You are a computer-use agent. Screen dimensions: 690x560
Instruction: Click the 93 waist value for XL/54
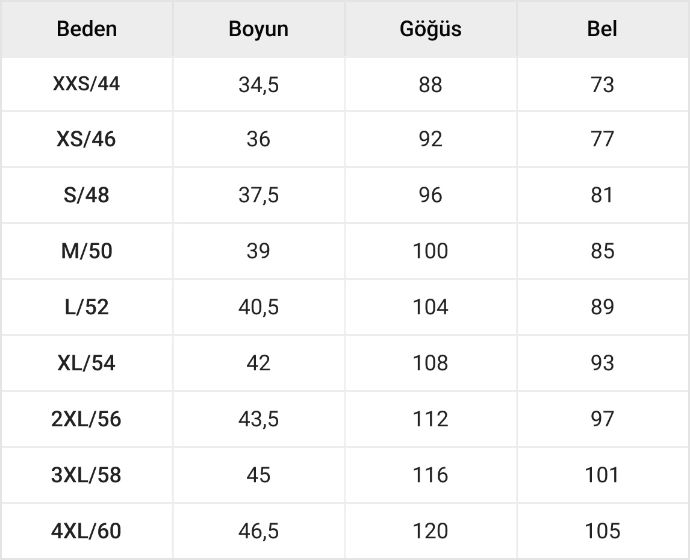pos(602,363)
